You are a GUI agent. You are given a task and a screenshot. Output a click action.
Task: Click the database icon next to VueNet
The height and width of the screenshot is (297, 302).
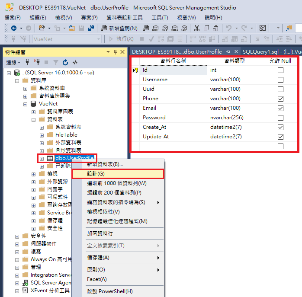coord(33,104)
